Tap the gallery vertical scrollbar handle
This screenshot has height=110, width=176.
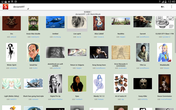pyautogui.click(x=175, y=35)
